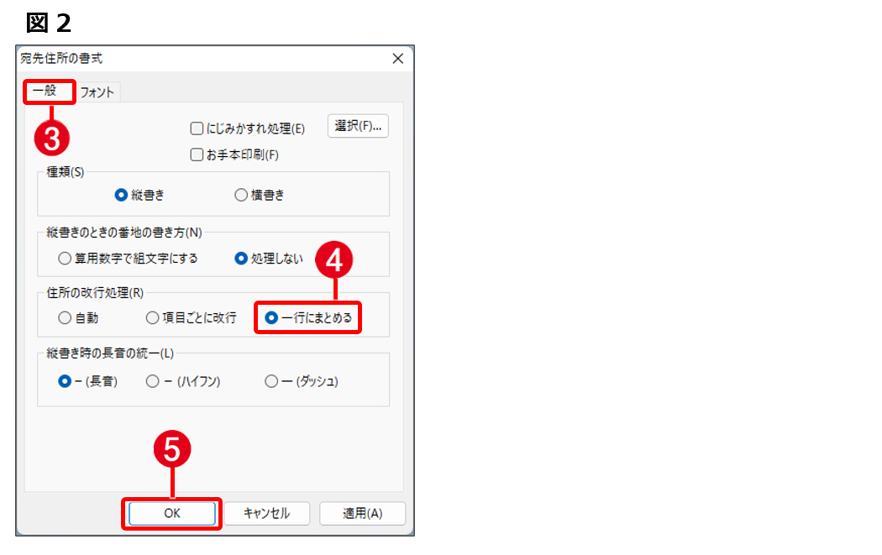Screen dimensions: 882x555
Task: Open the フォント tab
Action: tap(97, 92)
